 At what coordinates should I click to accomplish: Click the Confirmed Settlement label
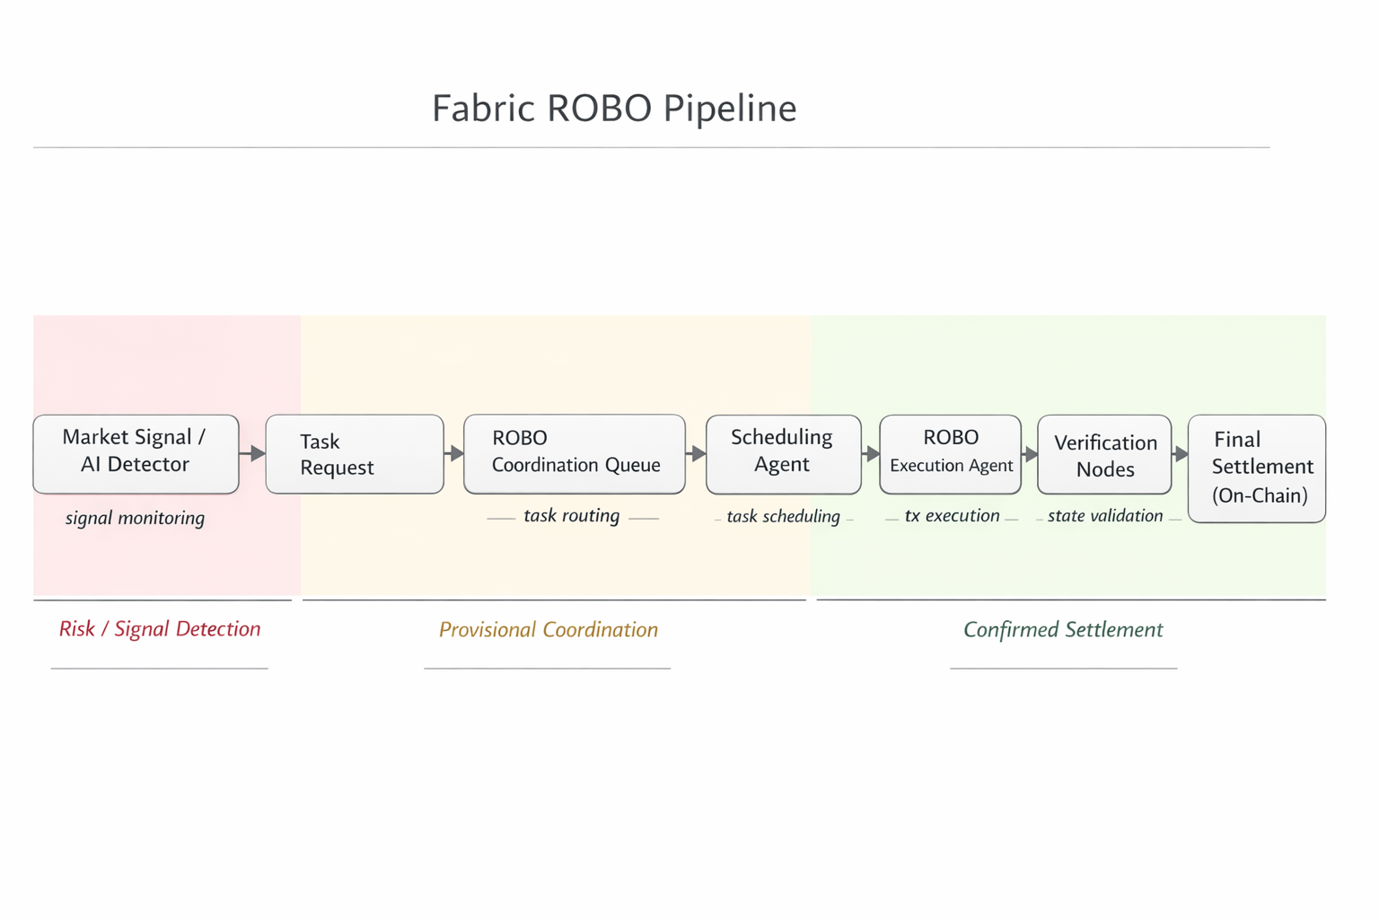tap(1063, 630)
